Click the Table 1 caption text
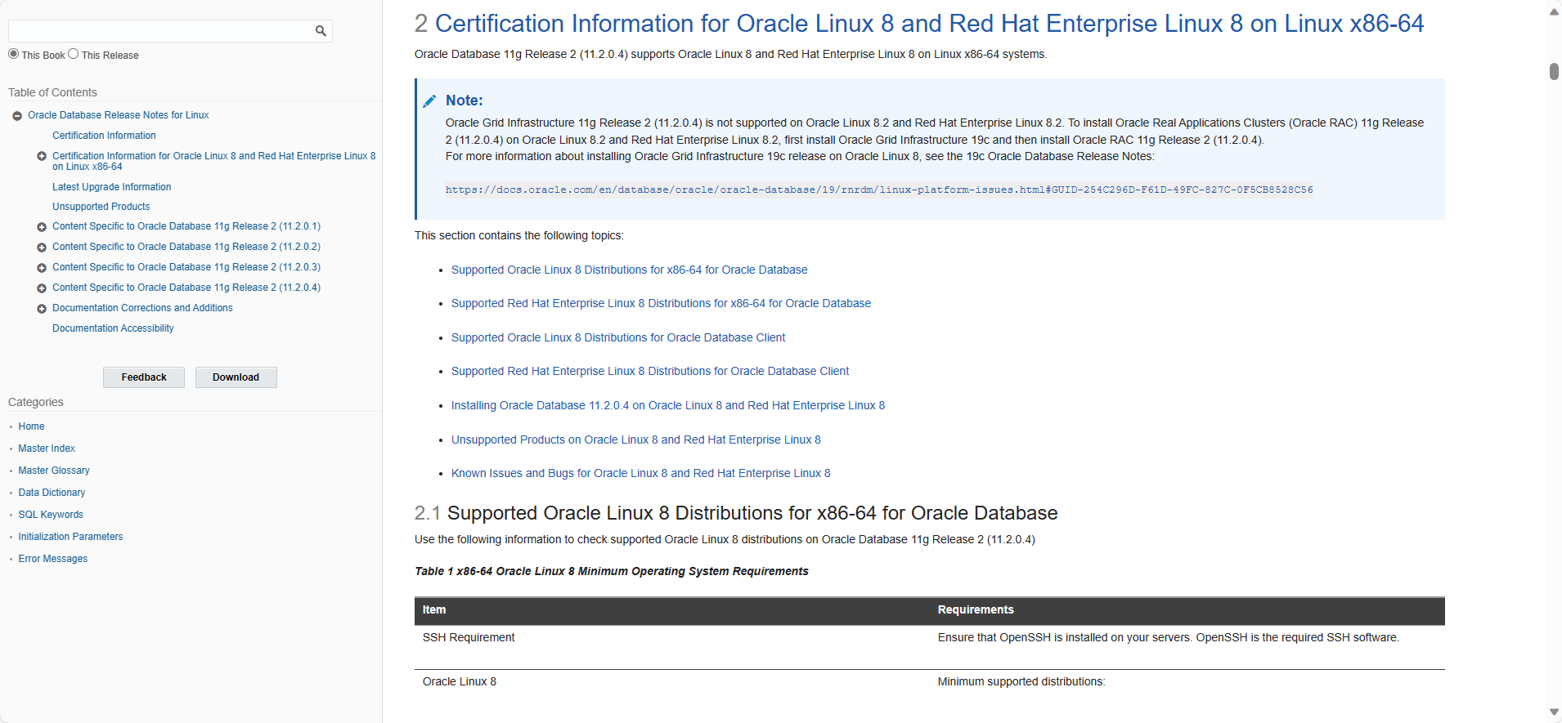 [612, 571]
